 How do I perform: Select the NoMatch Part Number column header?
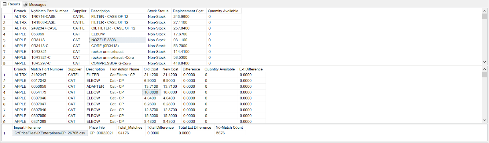pyautogui.click(x=50, y=11)
